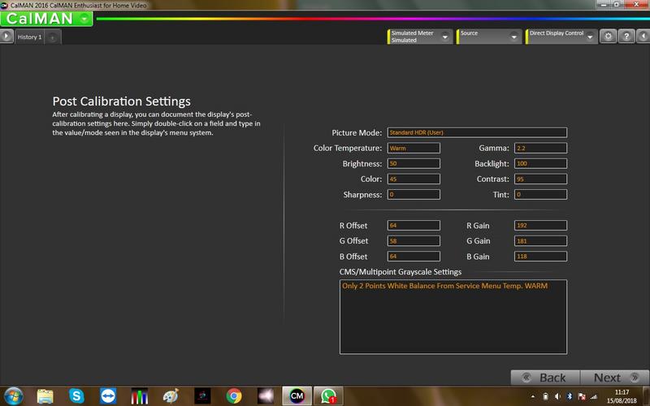Show hidden system tray icons
650x406 pixels.
[x=533, y=396]
